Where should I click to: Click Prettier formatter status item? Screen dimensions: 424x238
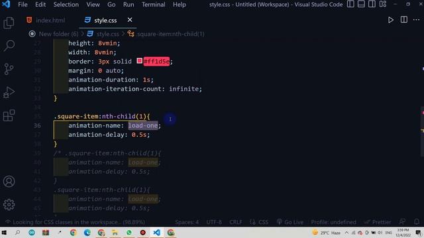click(378, 222)
